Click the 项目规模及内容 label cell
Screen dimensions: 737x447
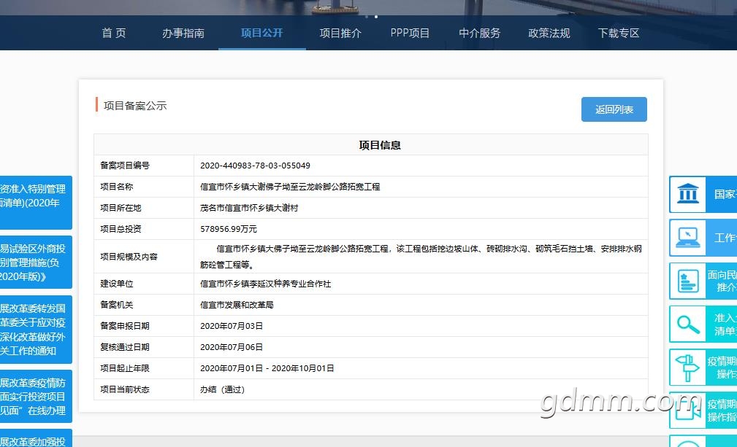(144, 257)
